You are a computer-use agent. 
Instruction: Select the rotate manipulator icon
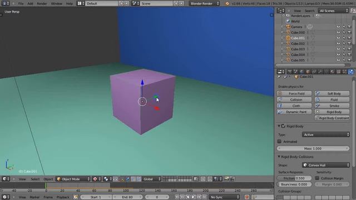tap(133, 179)
